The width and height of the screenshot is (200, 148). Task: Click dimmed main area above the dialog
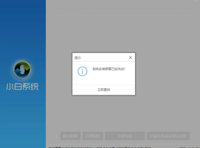coord(122,31)
